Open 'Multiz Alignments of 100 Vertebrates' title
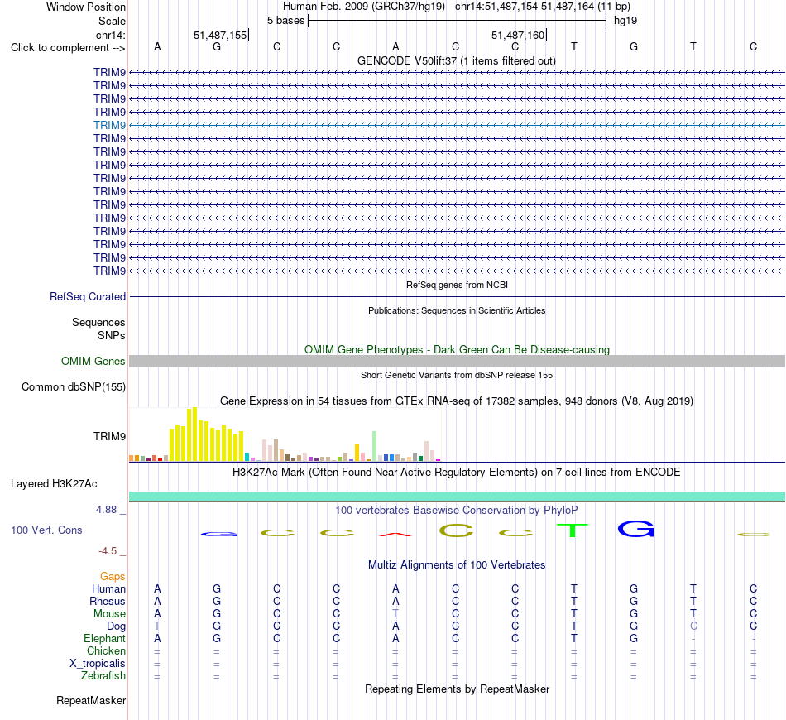The height and width of the screenshot is (720, 786). tap(457, 565)
